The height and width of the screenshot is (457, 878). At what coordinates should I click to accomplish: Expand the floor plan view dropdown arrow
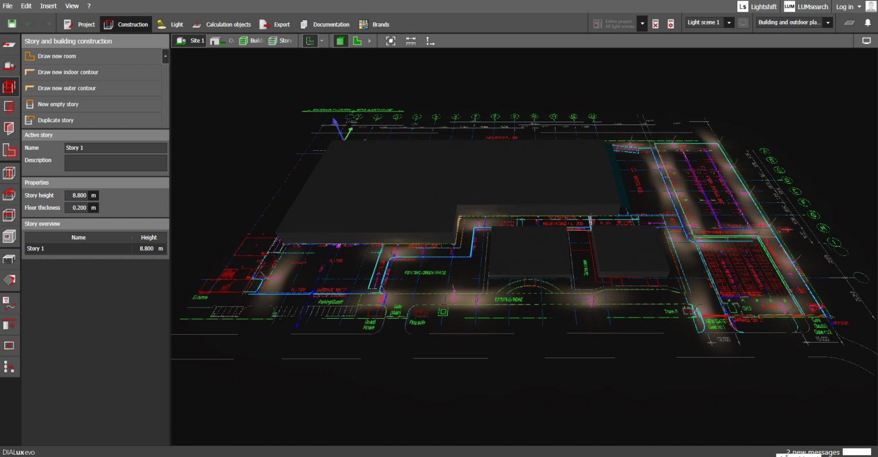point(322,41)
